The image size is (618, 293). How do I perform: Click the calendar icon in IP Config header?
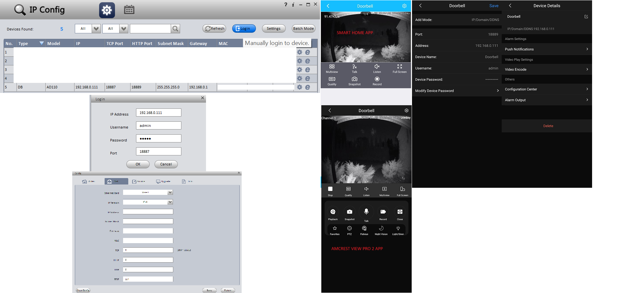(129, 10)
